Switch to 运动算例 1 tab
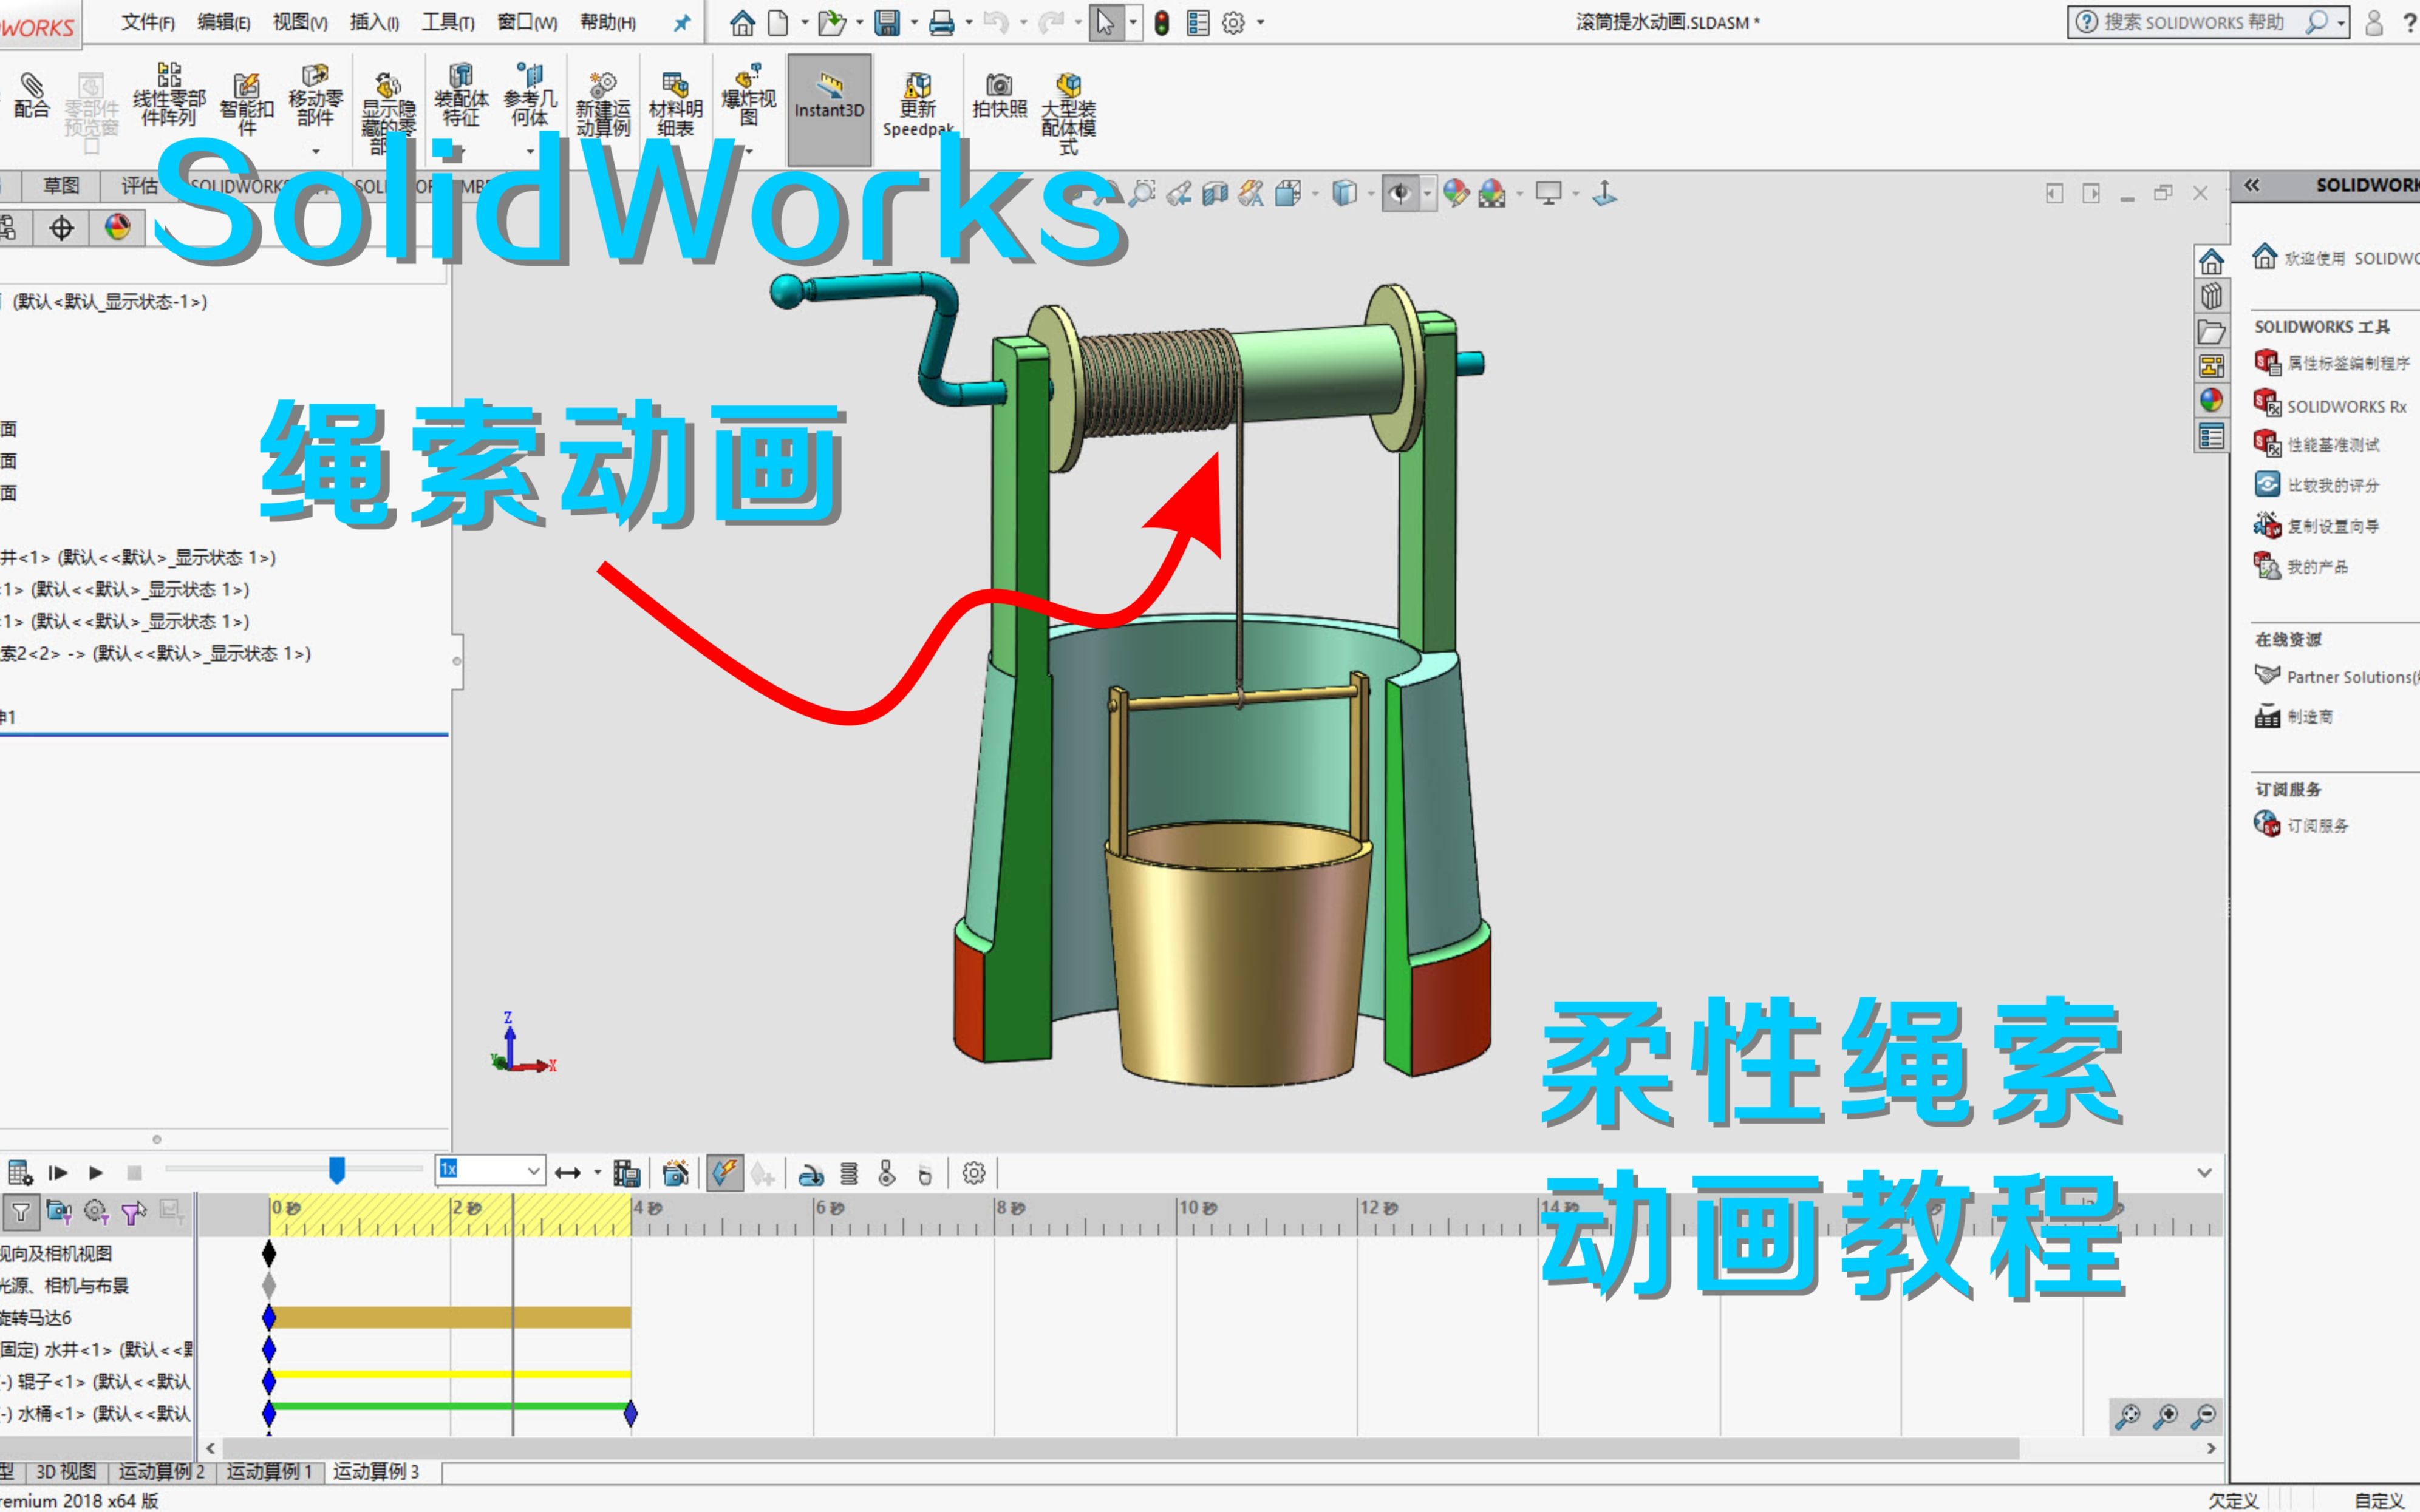 (269, 1471)
